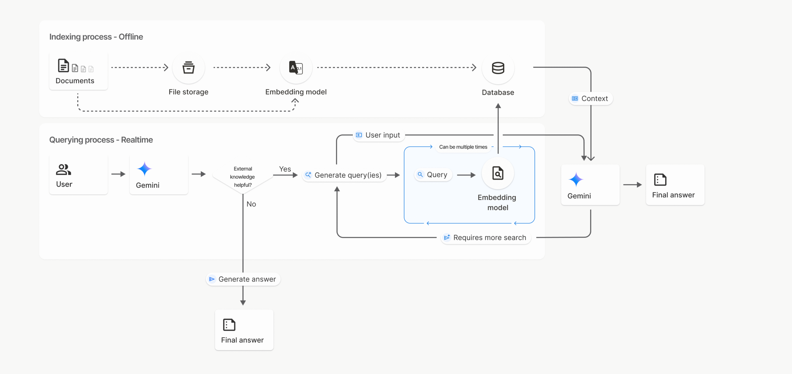Click the User input arrow icon

[x=359, y=135]
